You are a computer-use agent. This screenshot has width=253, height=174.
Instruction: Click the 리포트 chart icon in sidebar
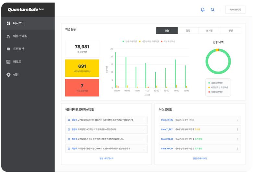tap(8, 62)
